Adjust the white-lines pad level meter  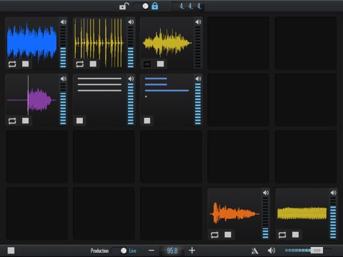(x=131, y=104)
